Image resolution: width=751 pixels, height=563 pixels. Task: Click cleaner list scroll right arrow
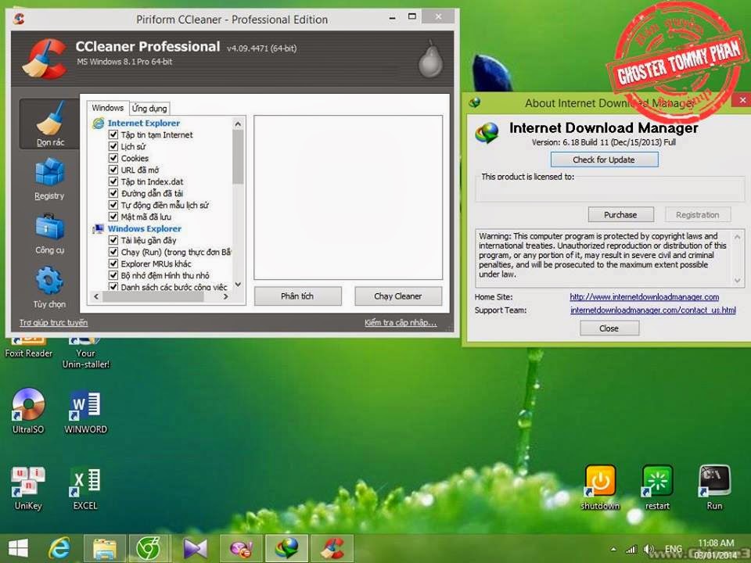(226, 297)
